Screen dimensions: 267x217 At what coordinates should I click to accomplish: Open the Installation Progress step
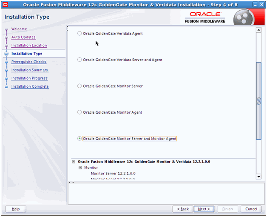coord(29,78)
